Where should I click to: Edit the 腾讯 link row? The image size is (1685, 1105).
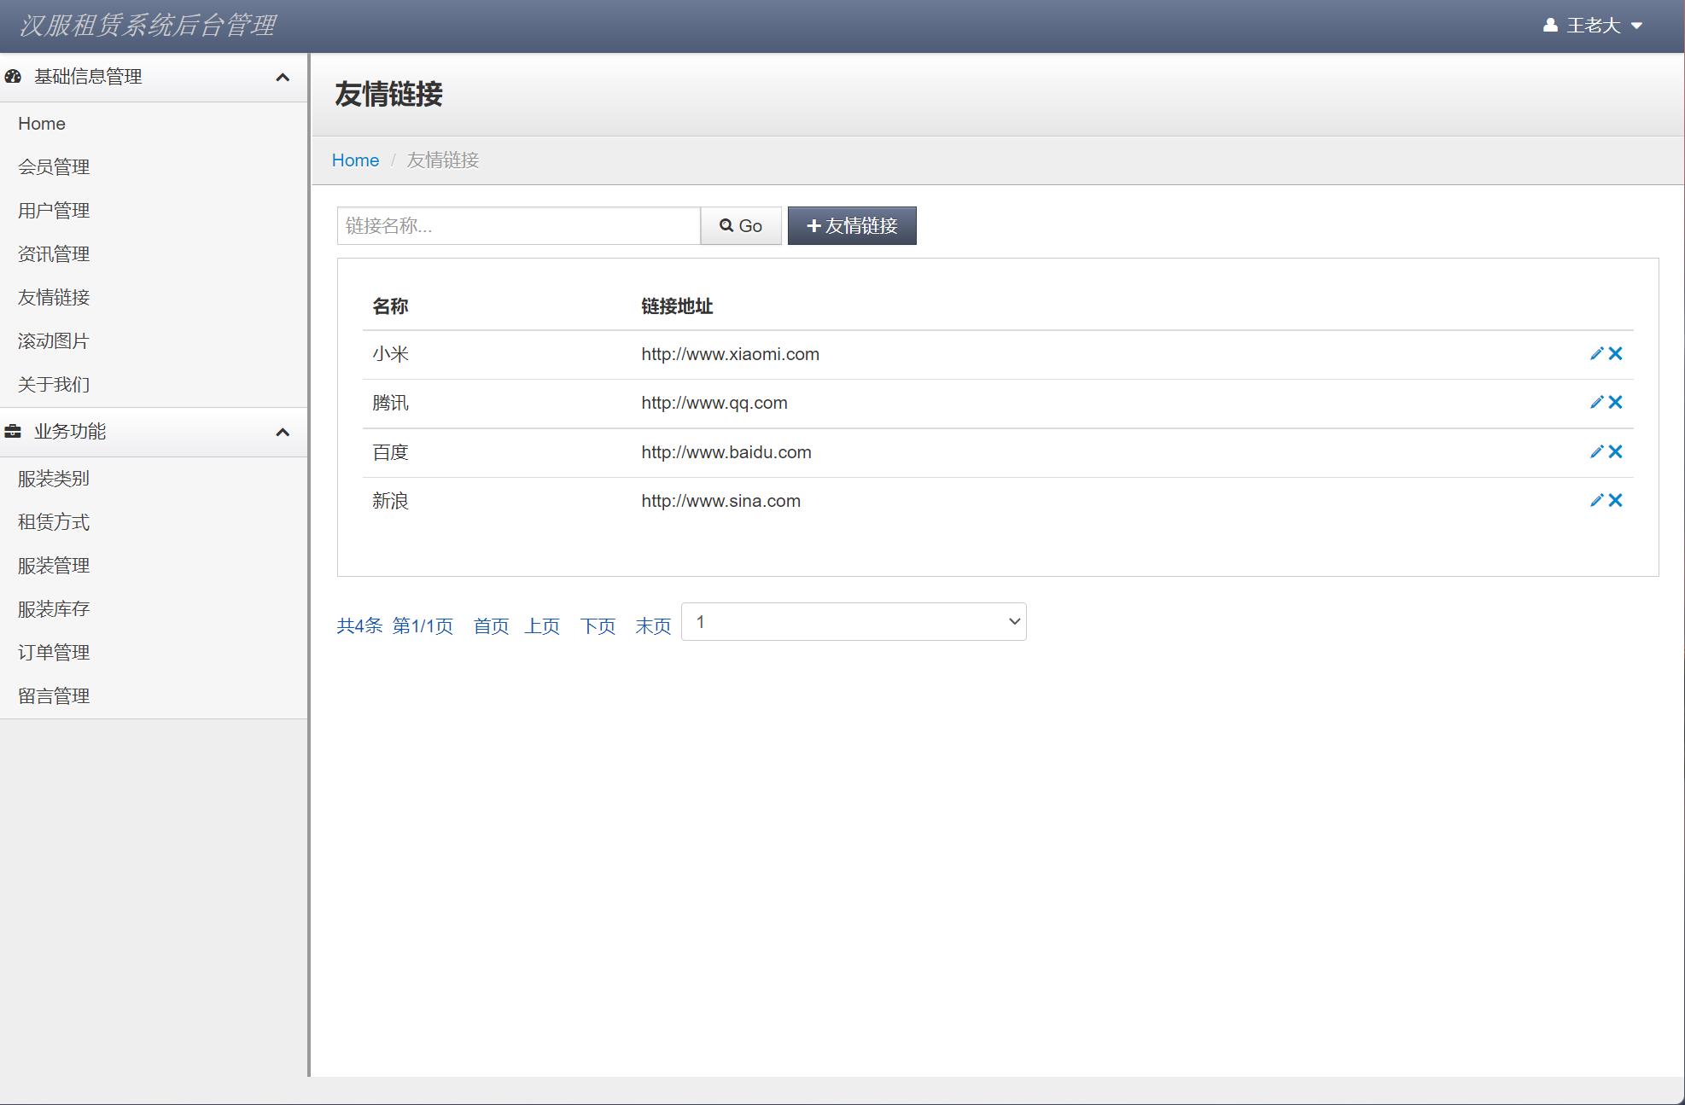tap(1596, 402)
